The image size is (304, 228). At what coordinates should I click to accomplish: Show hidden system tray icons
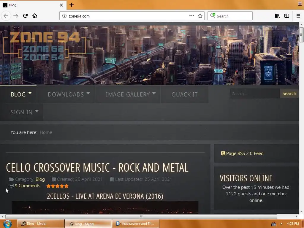281,224
